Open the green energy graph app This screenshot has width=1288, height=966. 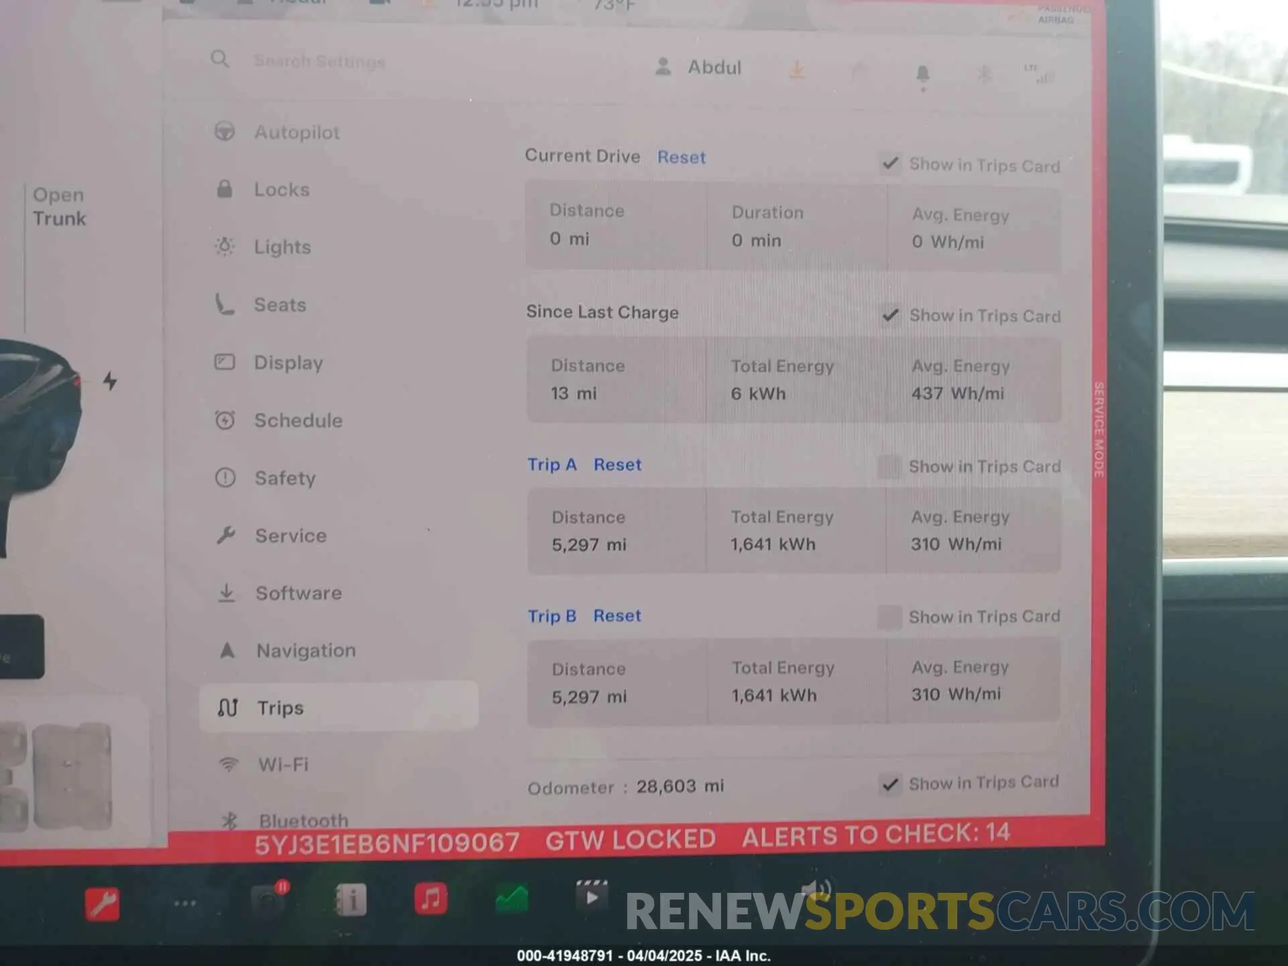[x=511, y=900]
